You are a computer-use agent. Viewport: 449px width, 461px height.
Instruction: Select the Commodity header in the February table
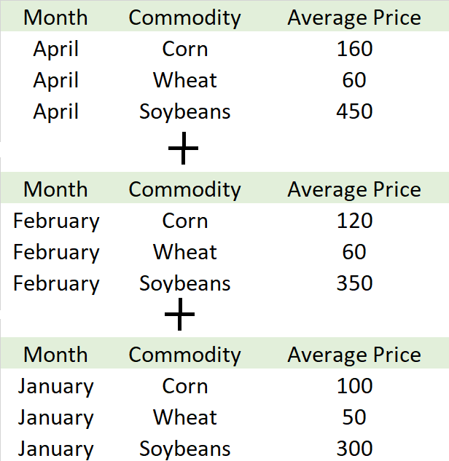click(x=184, y=189)
